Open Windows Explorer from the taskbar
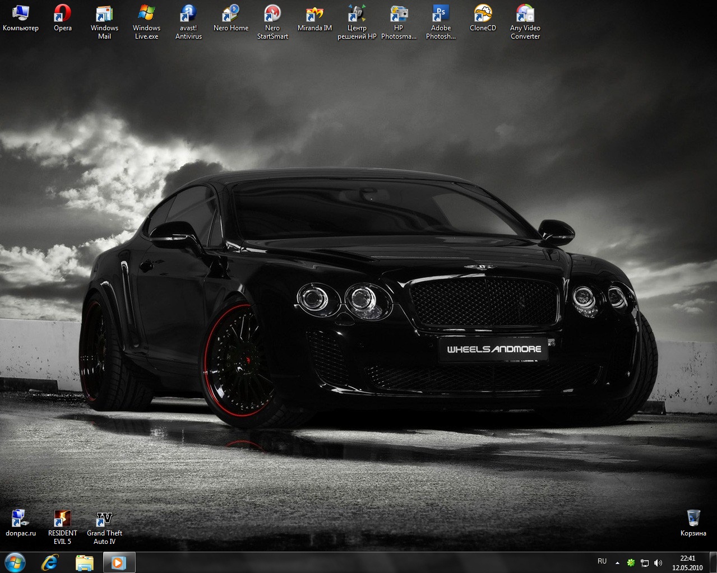This screenshot has height=573, width=717. coord(84,562)
